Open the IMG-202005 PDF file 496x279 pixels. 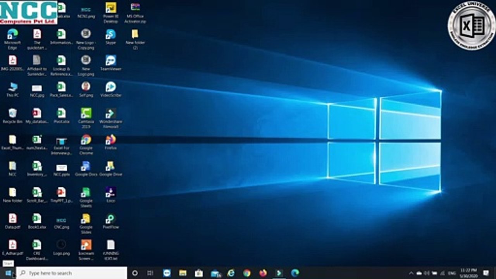tap(12, 63)
